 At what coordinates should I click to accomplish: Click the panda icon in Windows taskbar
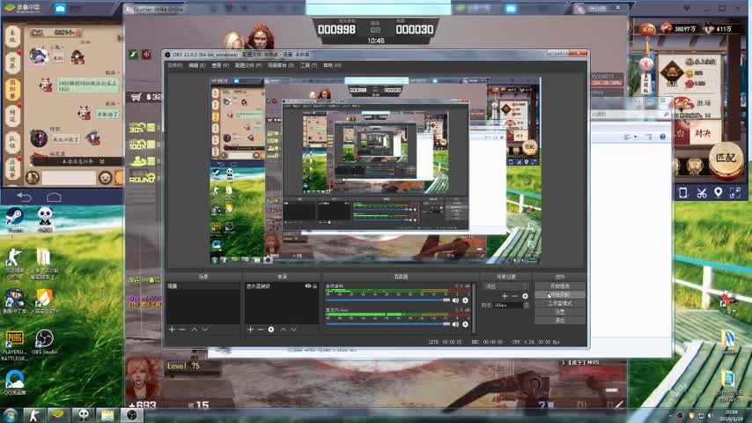pos(84,415)
